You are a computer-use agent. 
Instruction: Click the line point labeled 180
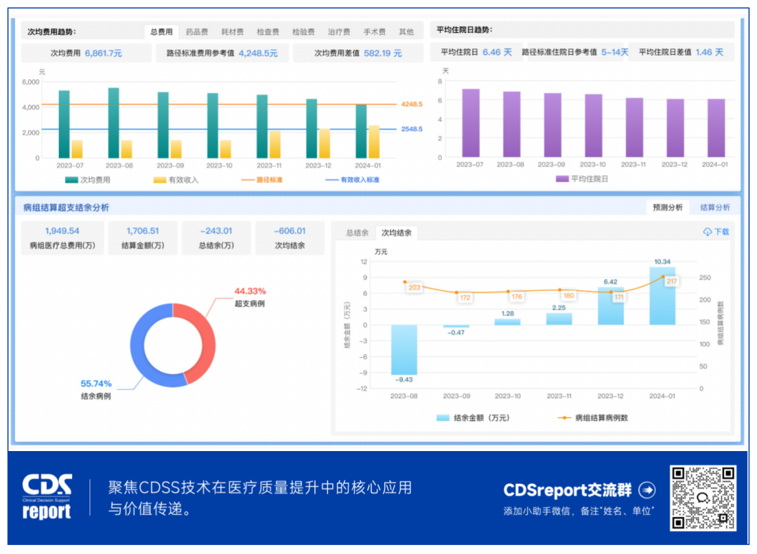point(559,290)
